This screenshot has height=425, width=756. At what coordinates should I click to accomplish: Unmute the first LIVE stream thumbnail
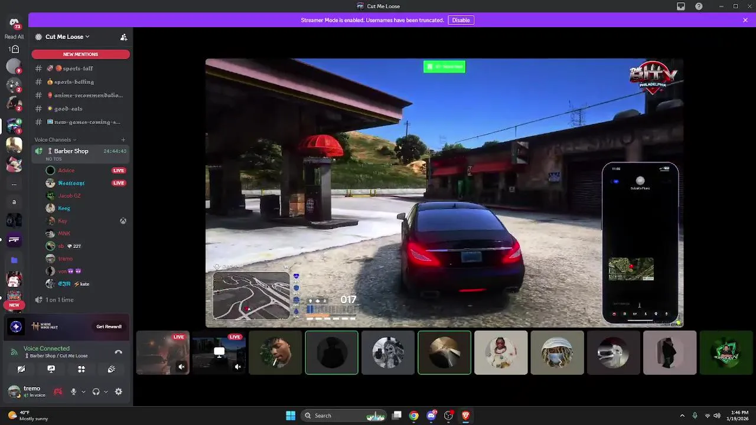(181, 367)
